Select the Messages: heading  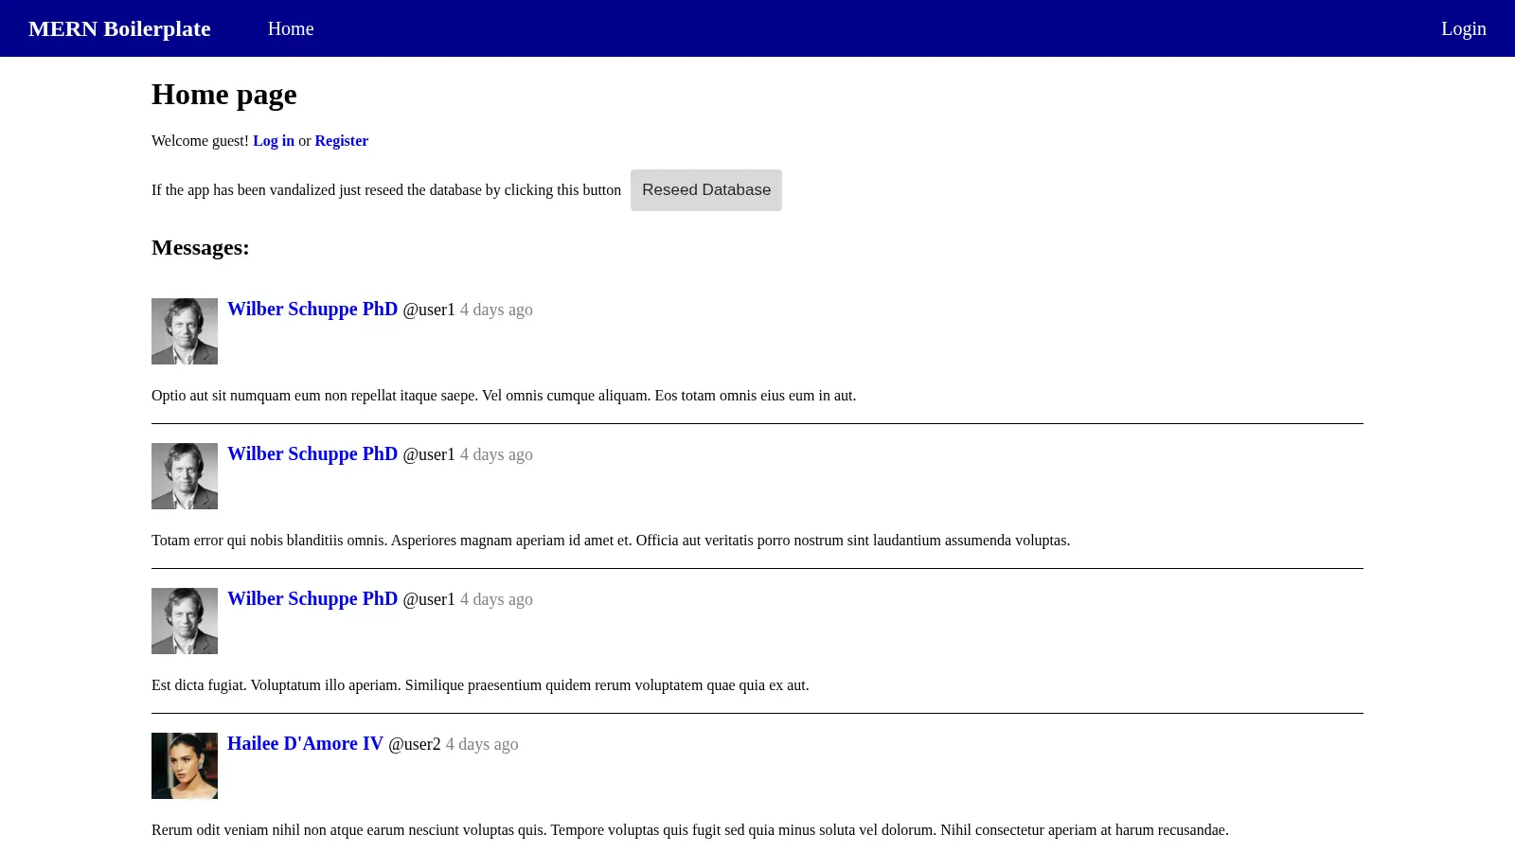click(x=201, y=247)
